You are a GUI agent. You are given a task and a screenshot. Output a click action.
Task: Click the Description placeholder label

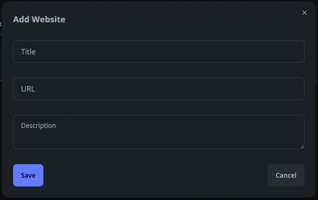(x=38, y=126)
